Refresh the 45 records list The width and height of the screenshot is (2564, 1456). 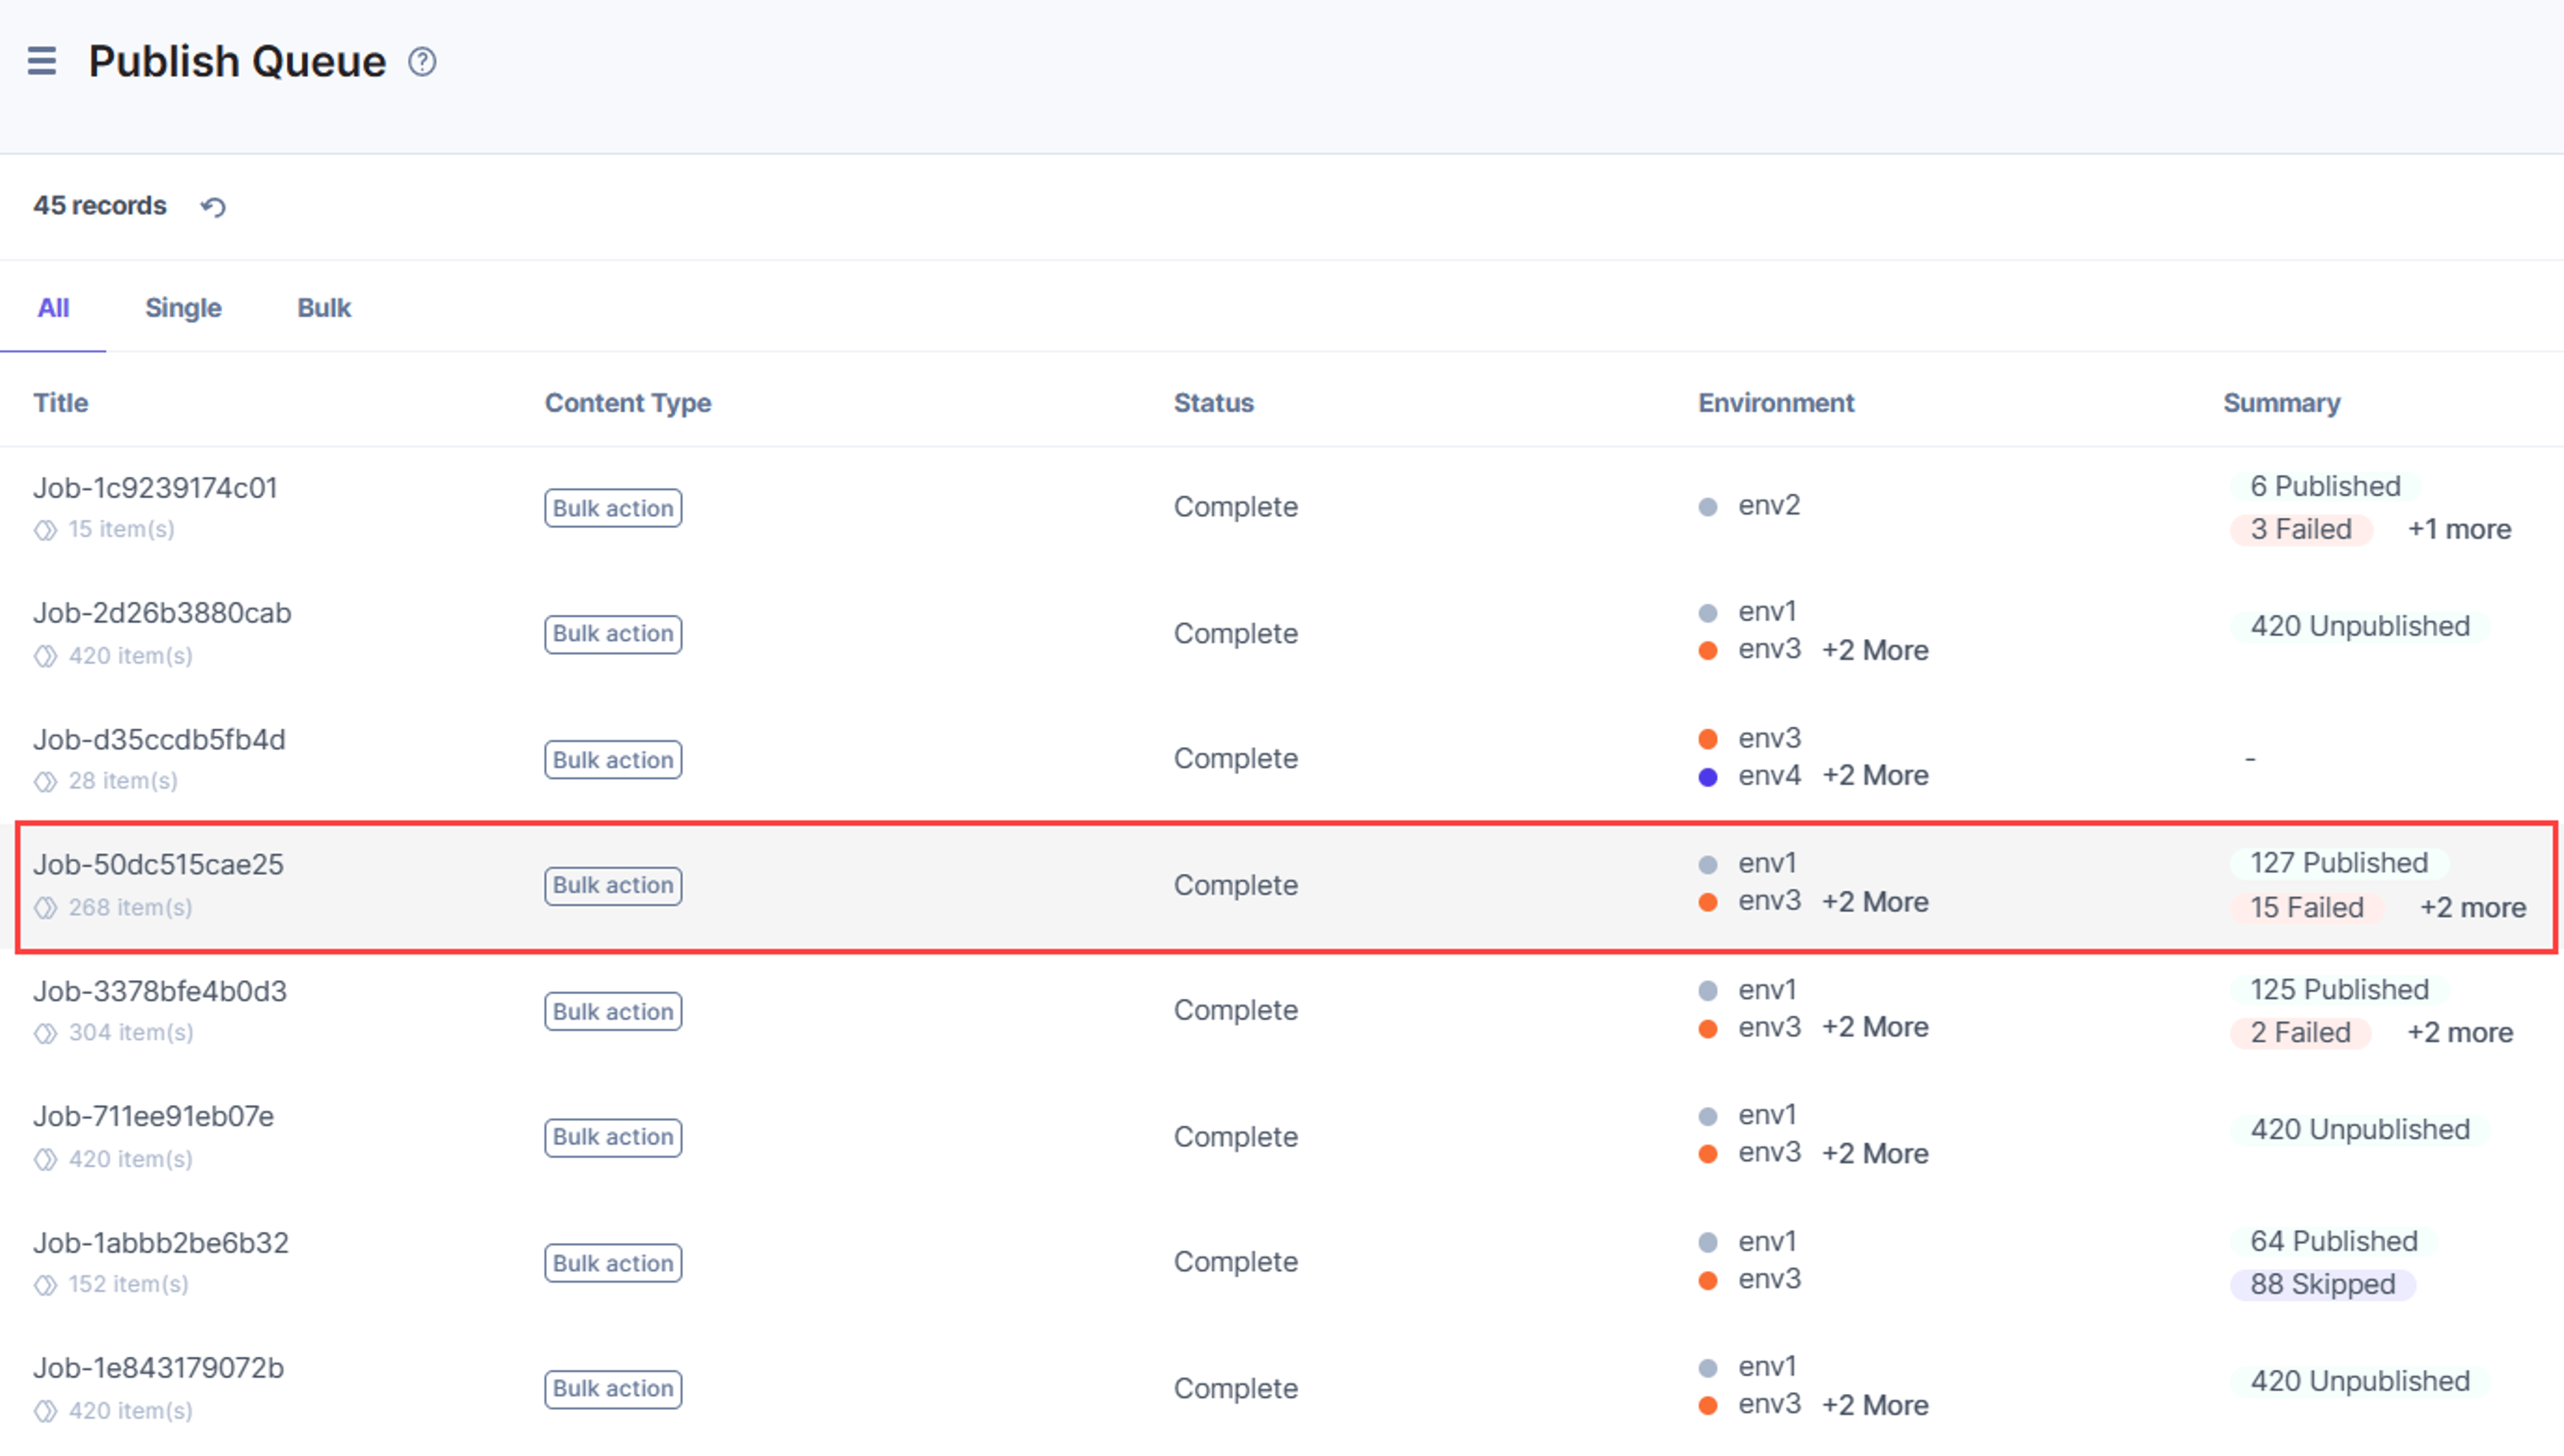click(213, 207)
